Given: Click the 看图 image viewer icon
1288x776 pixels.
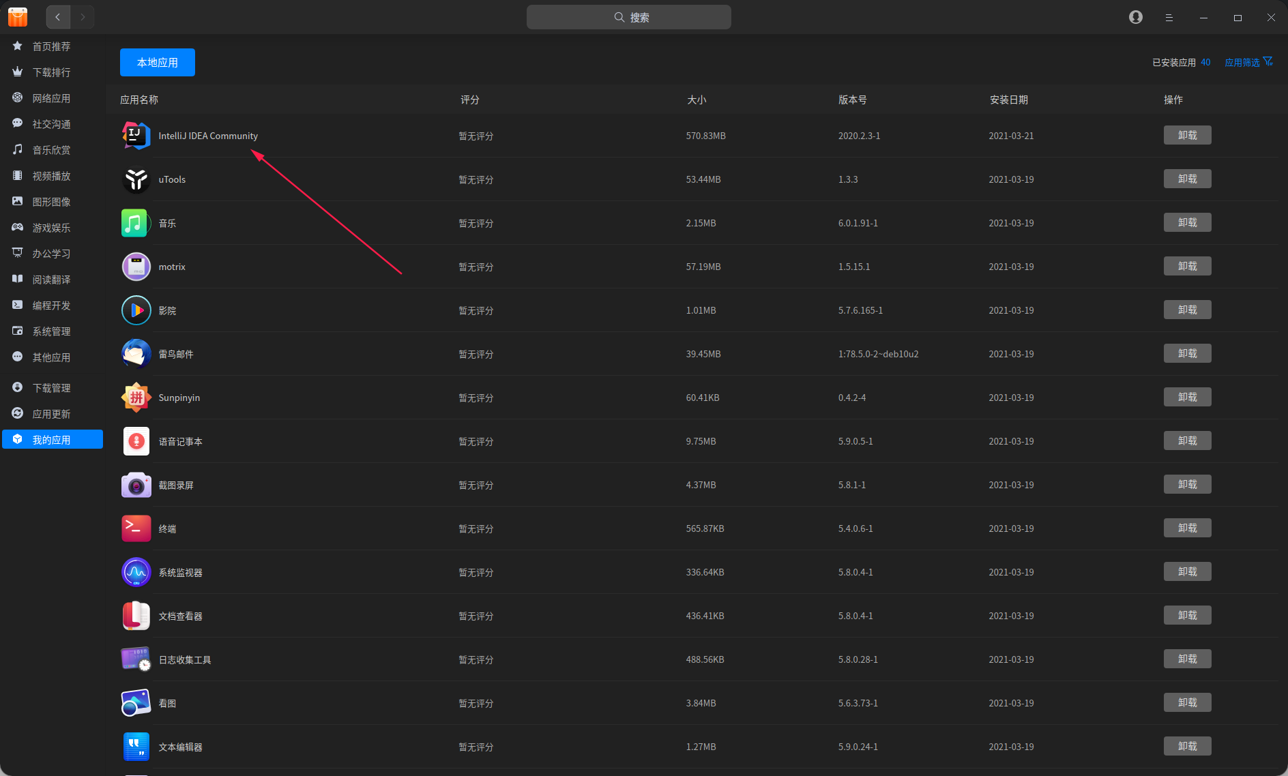Looking at the screenshot, I should (136, 703).
